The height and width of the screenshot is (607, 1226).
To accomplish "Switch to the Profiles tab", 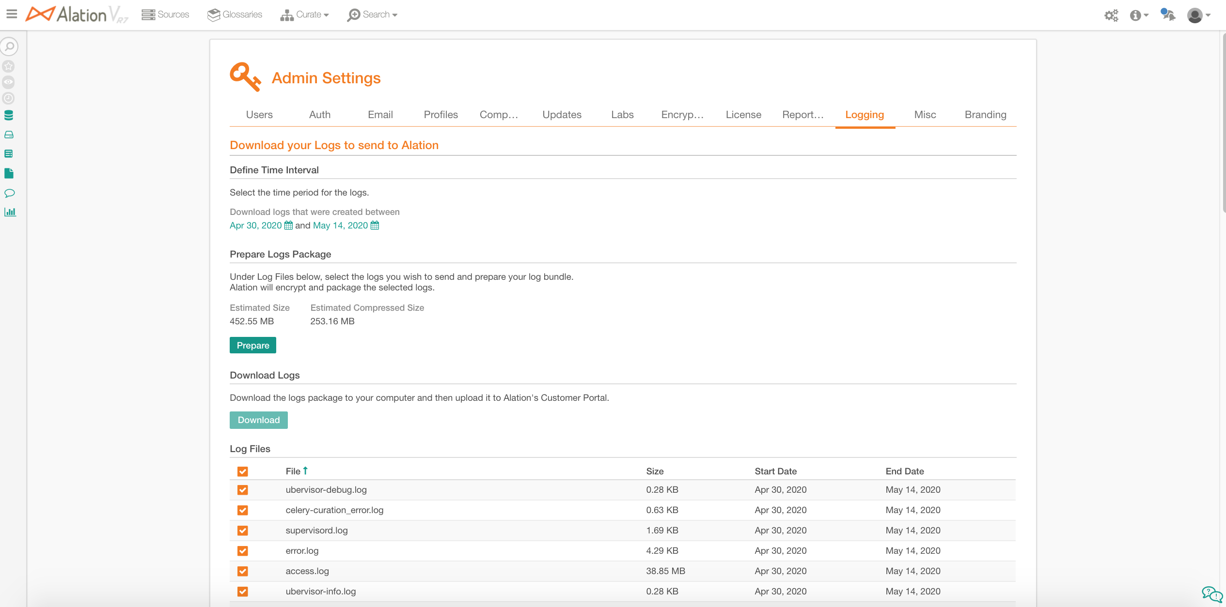I will (441, 115).
